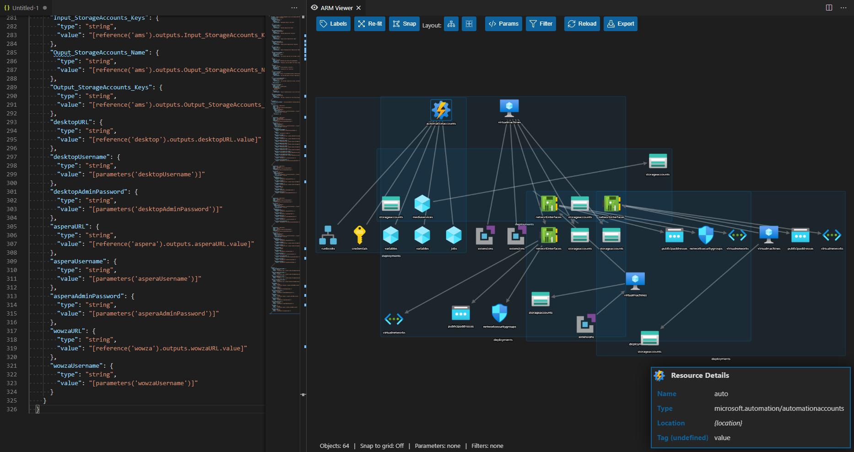Toggle resource Labels in the ARM Viewer toolbar

coord(333,23)
